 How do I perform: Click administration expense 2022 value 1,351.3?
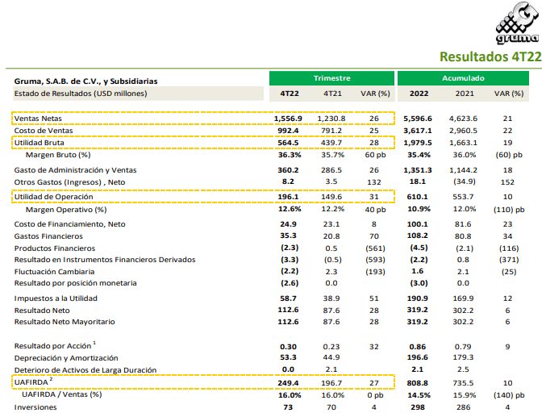tap(418, 170)
